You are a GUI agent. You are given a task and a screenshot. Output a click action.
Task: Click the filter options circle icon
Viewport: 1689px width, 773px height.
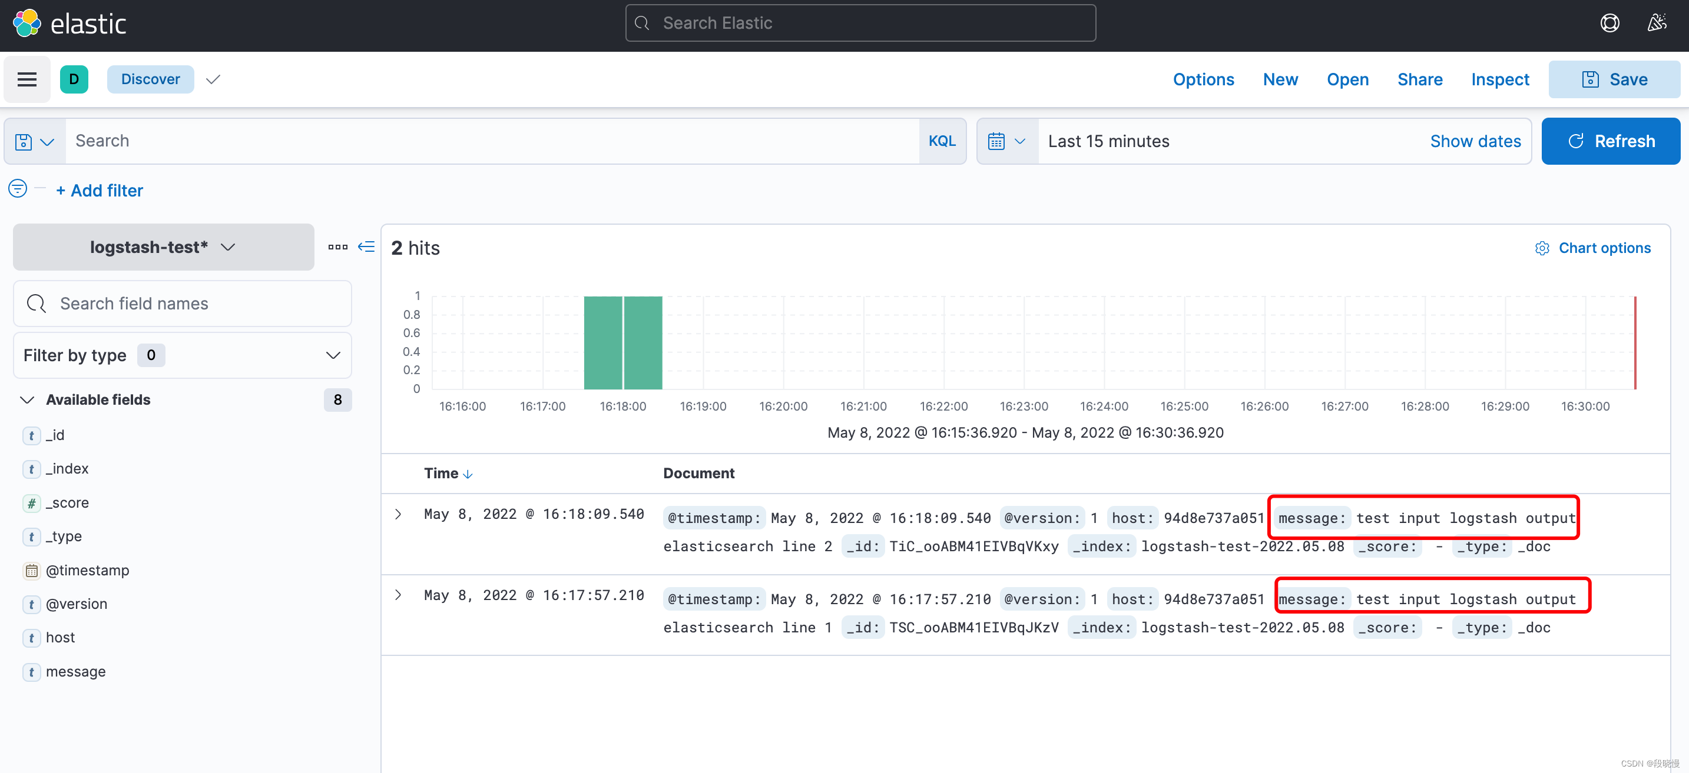coord(18,189)
